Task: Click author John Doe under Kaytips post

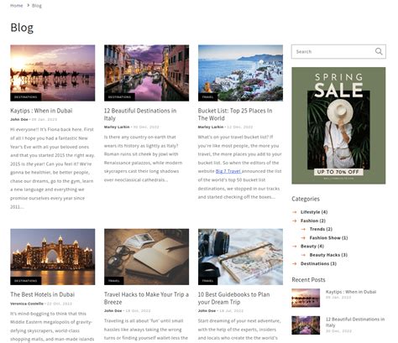Action: pyautogui.click(x=19, y=119)
